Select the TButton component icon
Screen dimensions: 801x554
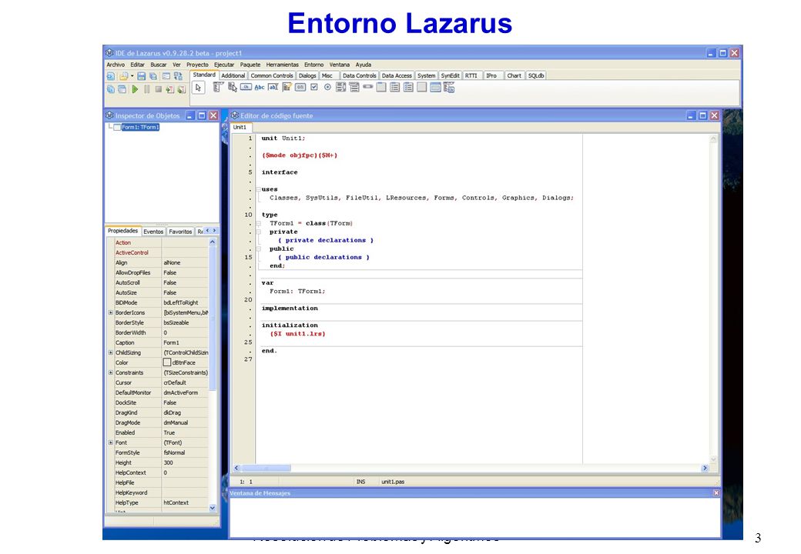coord(246,87)
